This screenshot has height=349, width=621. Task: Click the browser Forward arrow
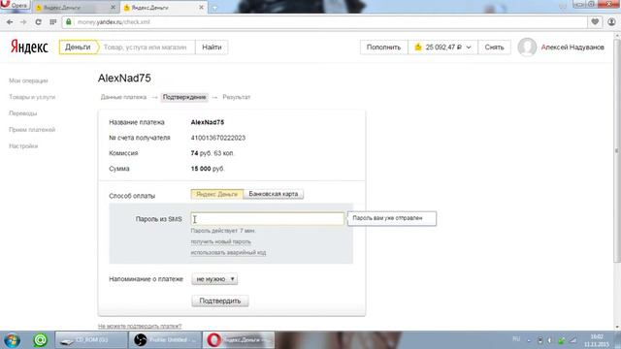tap(23, 22)
